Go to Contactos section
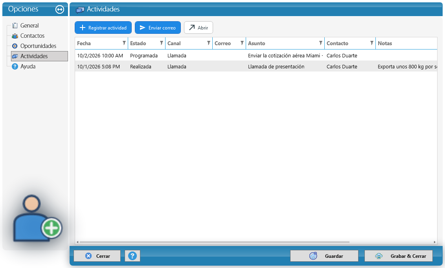The width and height of the screenshot is (445, 268). click(x=32, y=36)
